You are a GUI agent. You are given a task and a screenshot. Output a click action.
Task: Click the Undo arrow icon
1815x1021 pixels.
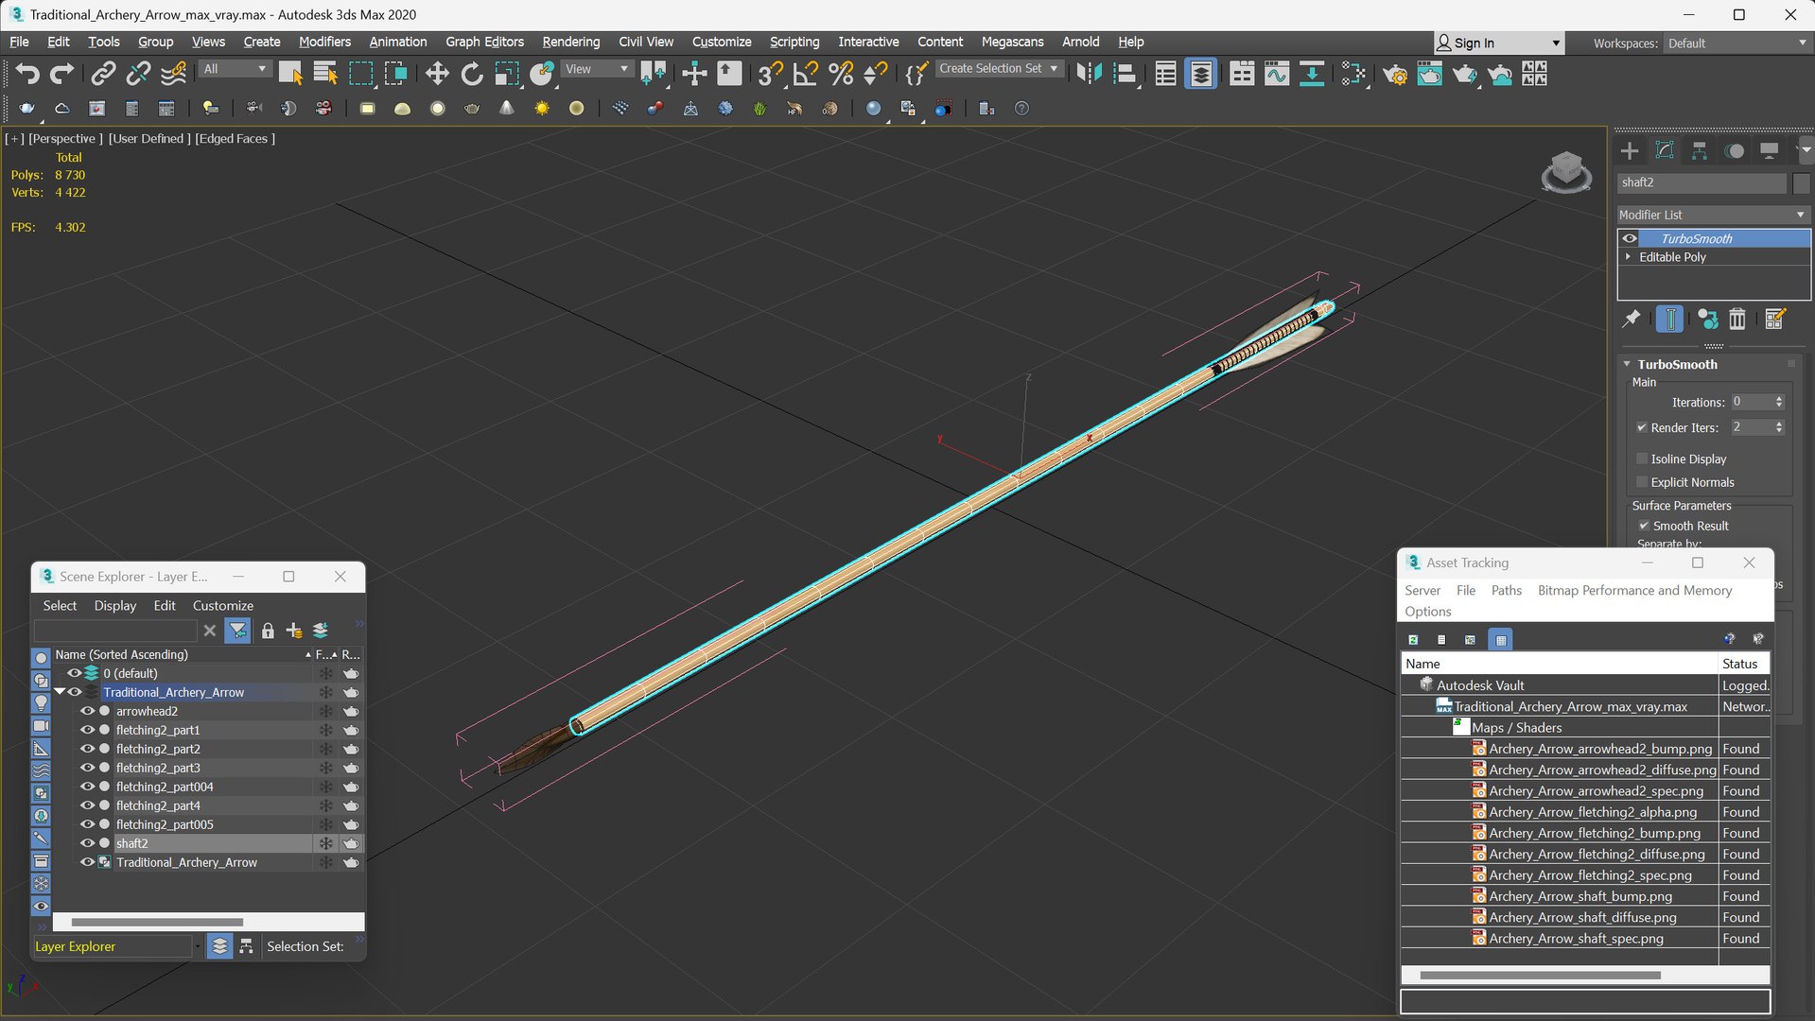[26, 74]
